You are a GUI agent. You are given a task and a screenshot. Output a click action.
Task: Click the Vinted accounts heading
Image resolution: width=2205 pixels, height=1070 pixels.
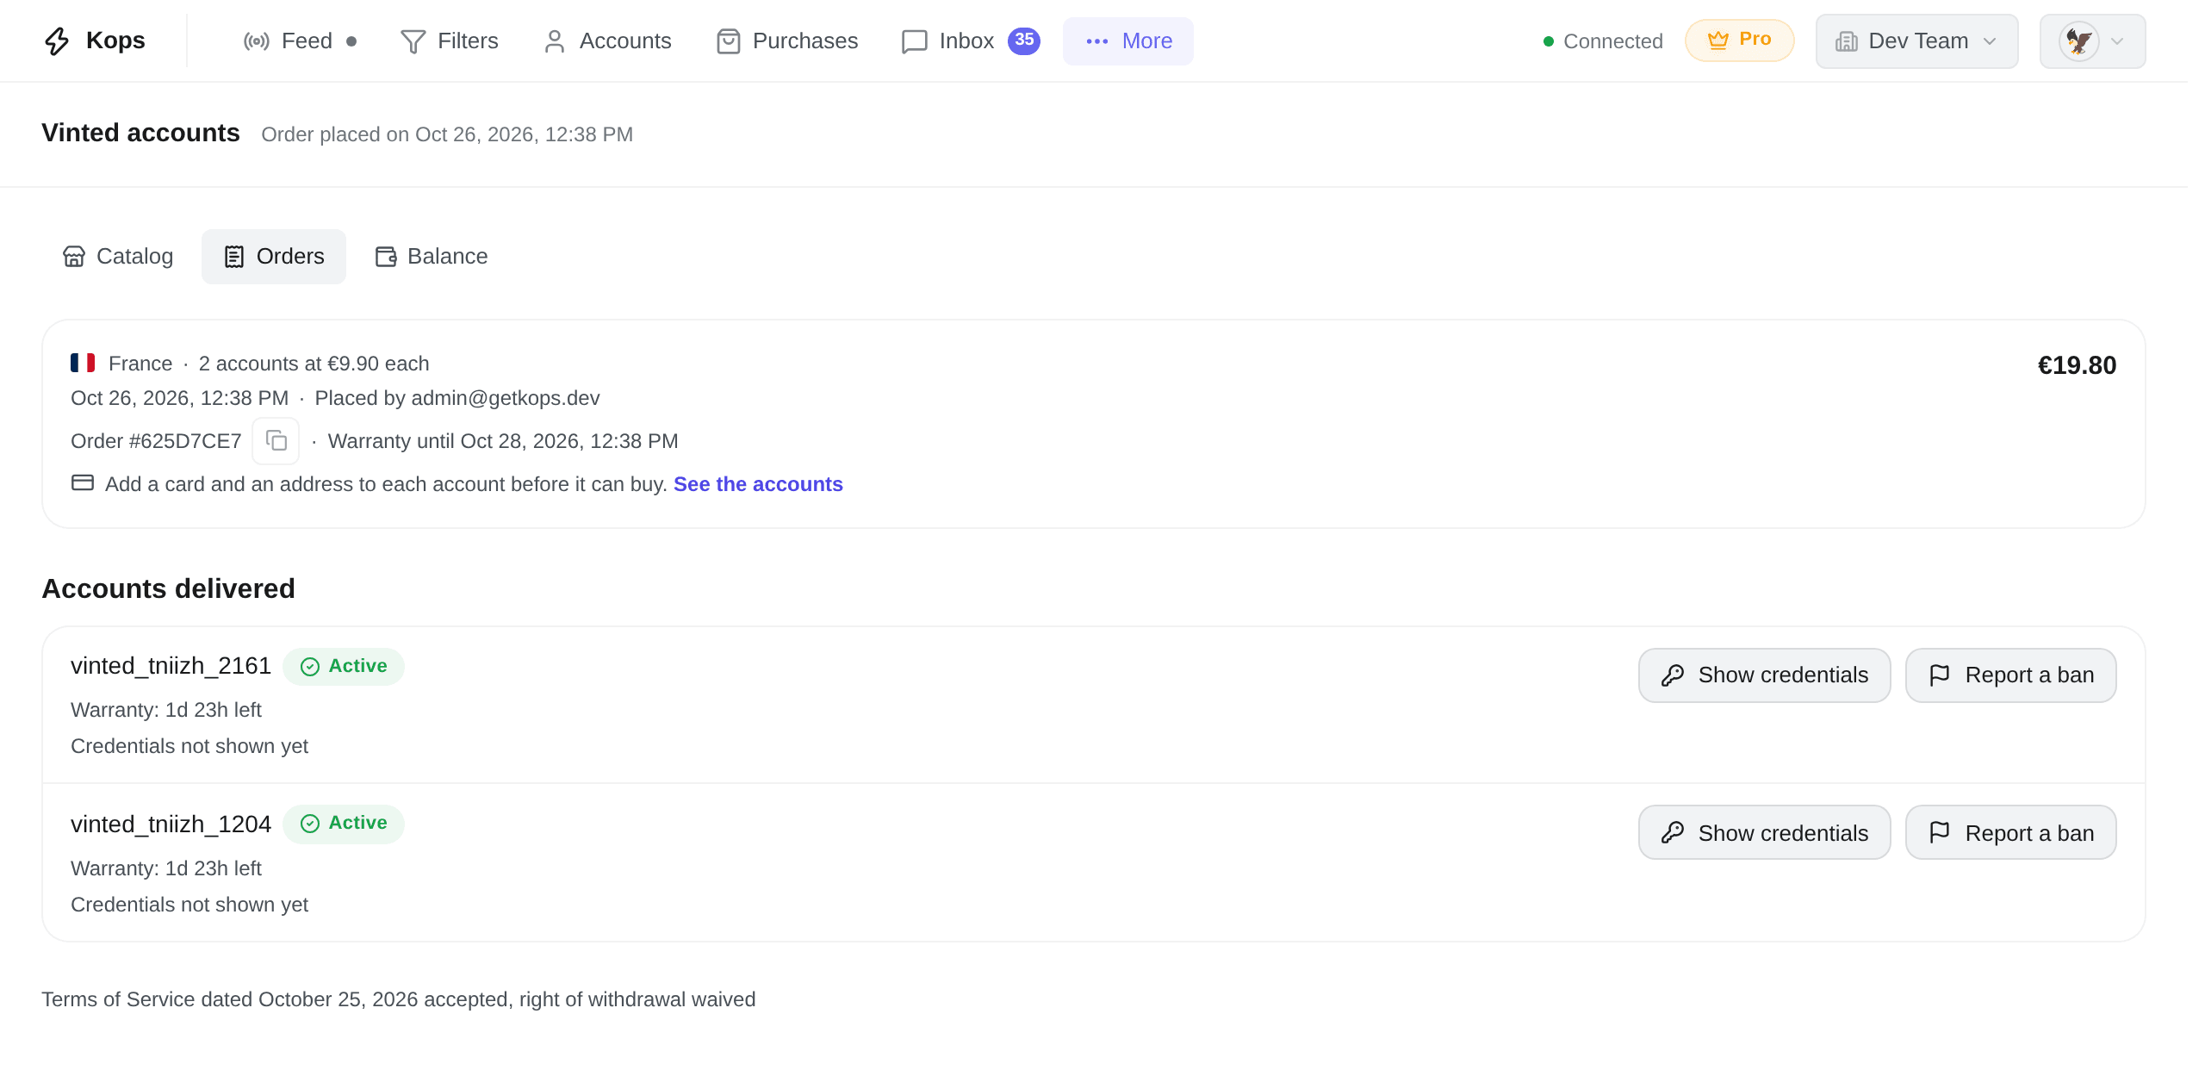[x=140, y=133]
